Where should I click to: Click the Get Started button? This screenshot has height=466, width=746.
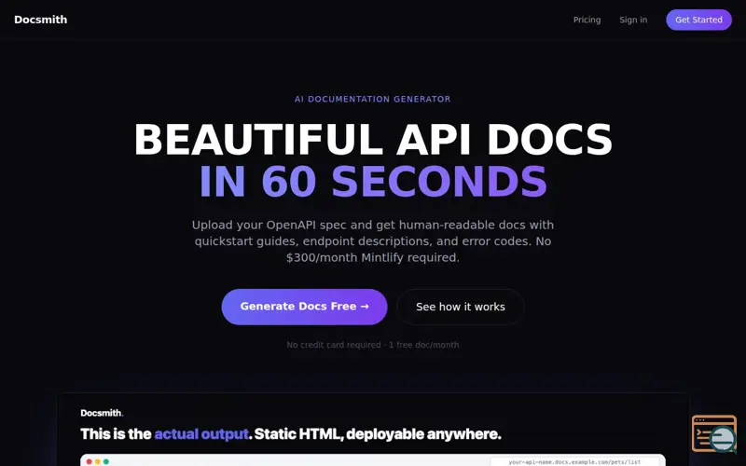click(x=698, y=20)
